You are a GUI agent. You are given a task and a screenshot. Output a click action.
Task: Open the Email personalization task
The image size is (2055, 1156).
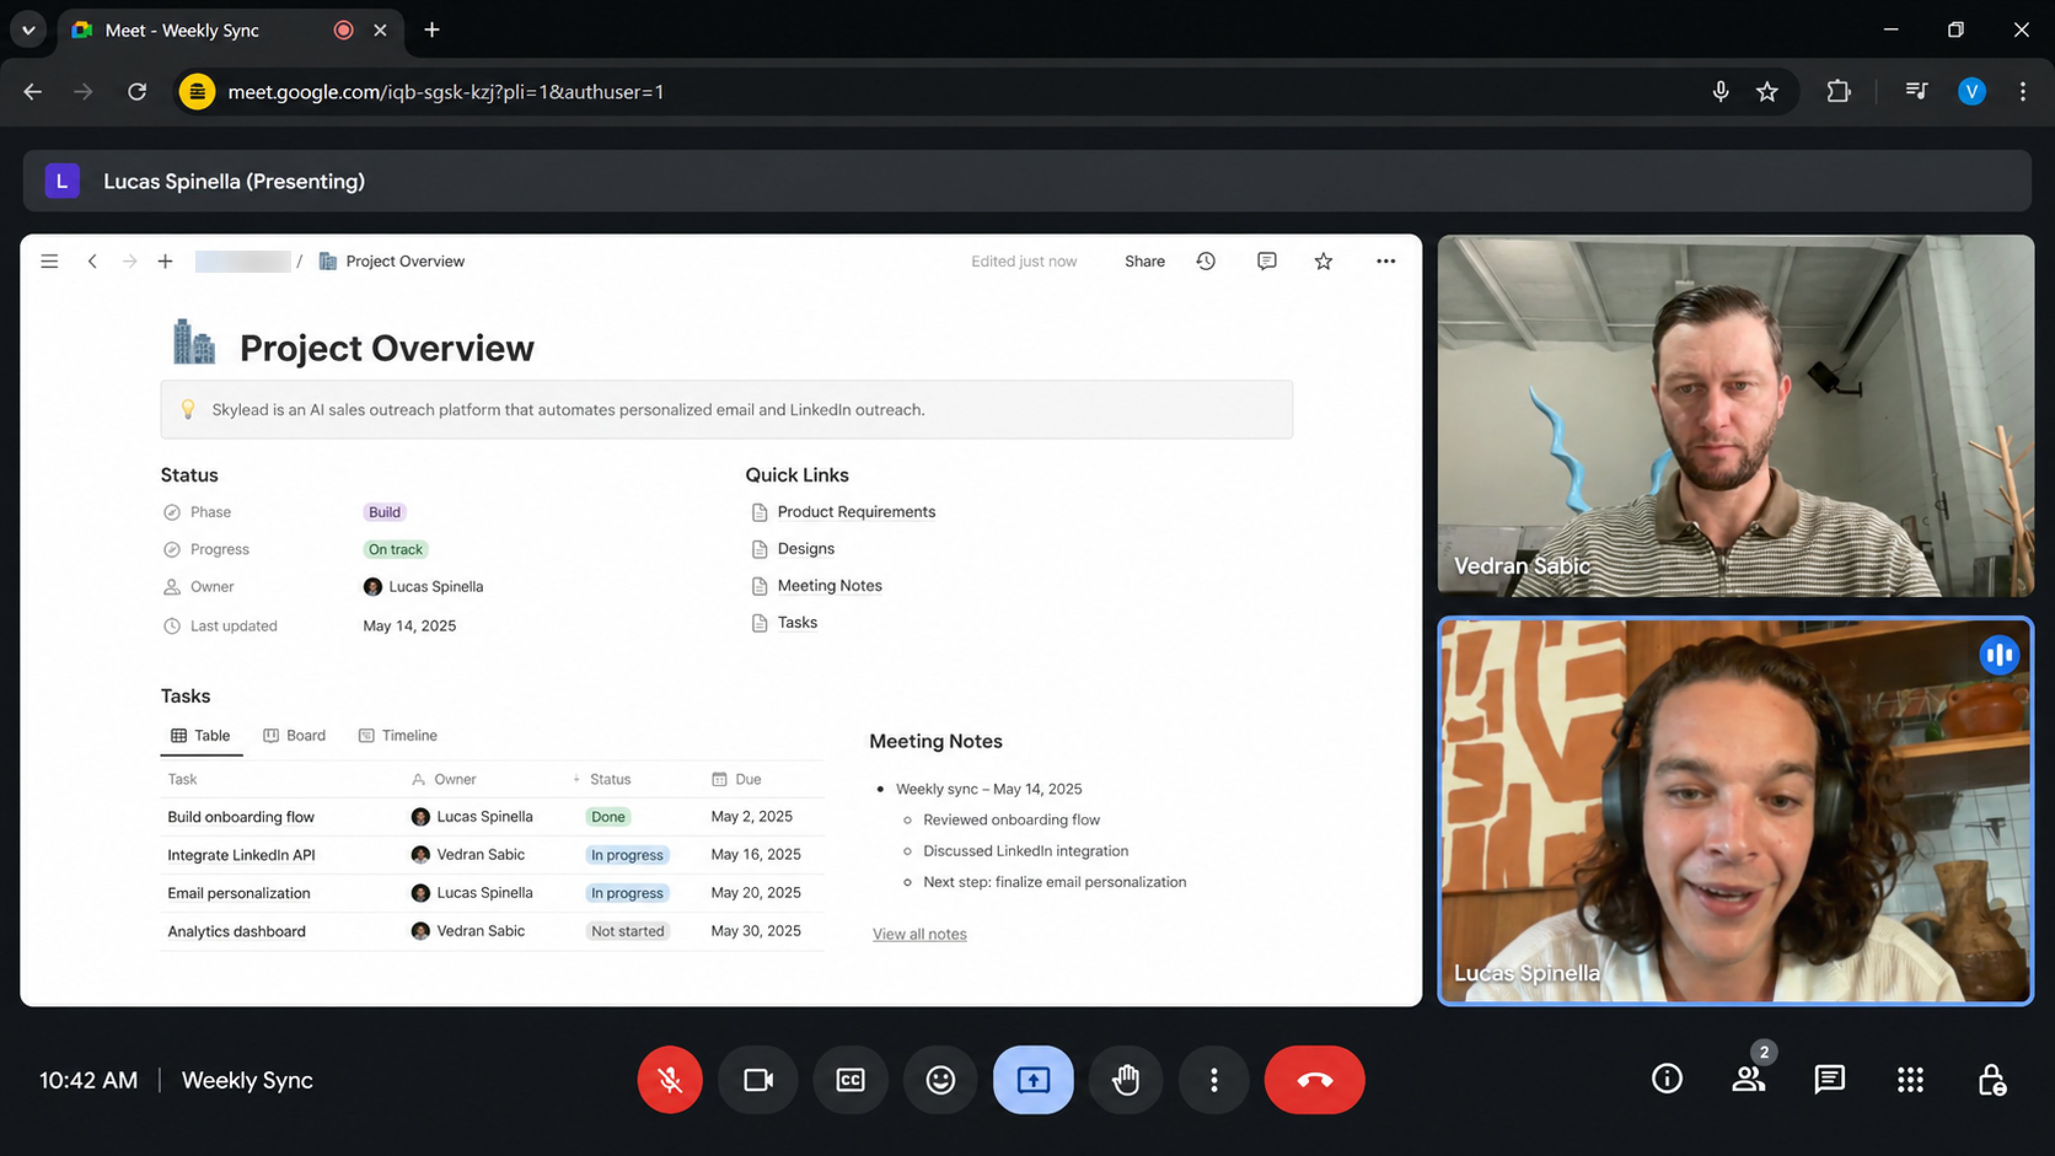coord(238,893)
